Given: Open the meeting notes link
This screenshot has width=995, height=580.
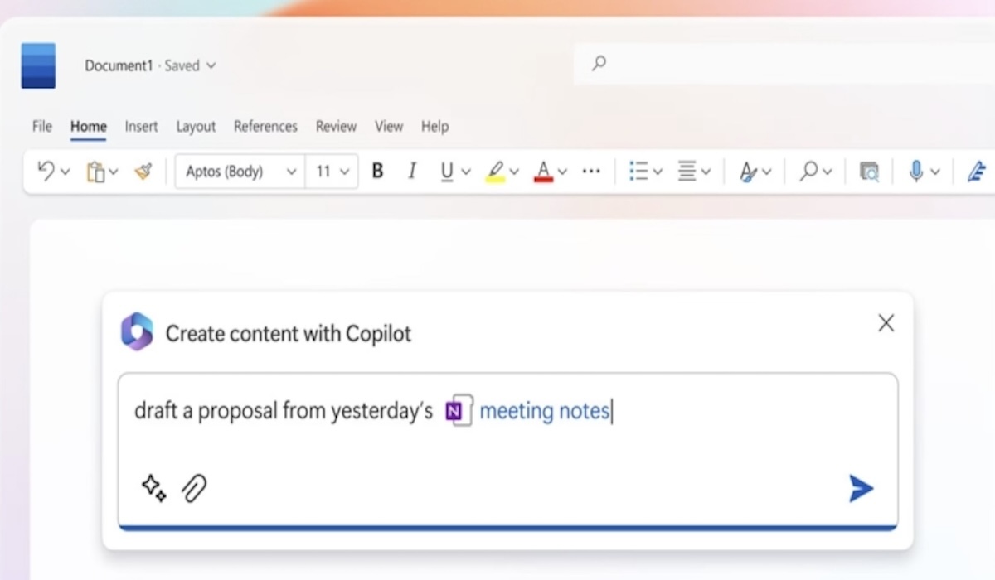Looking at the screenshot, I should click(545, 411).
